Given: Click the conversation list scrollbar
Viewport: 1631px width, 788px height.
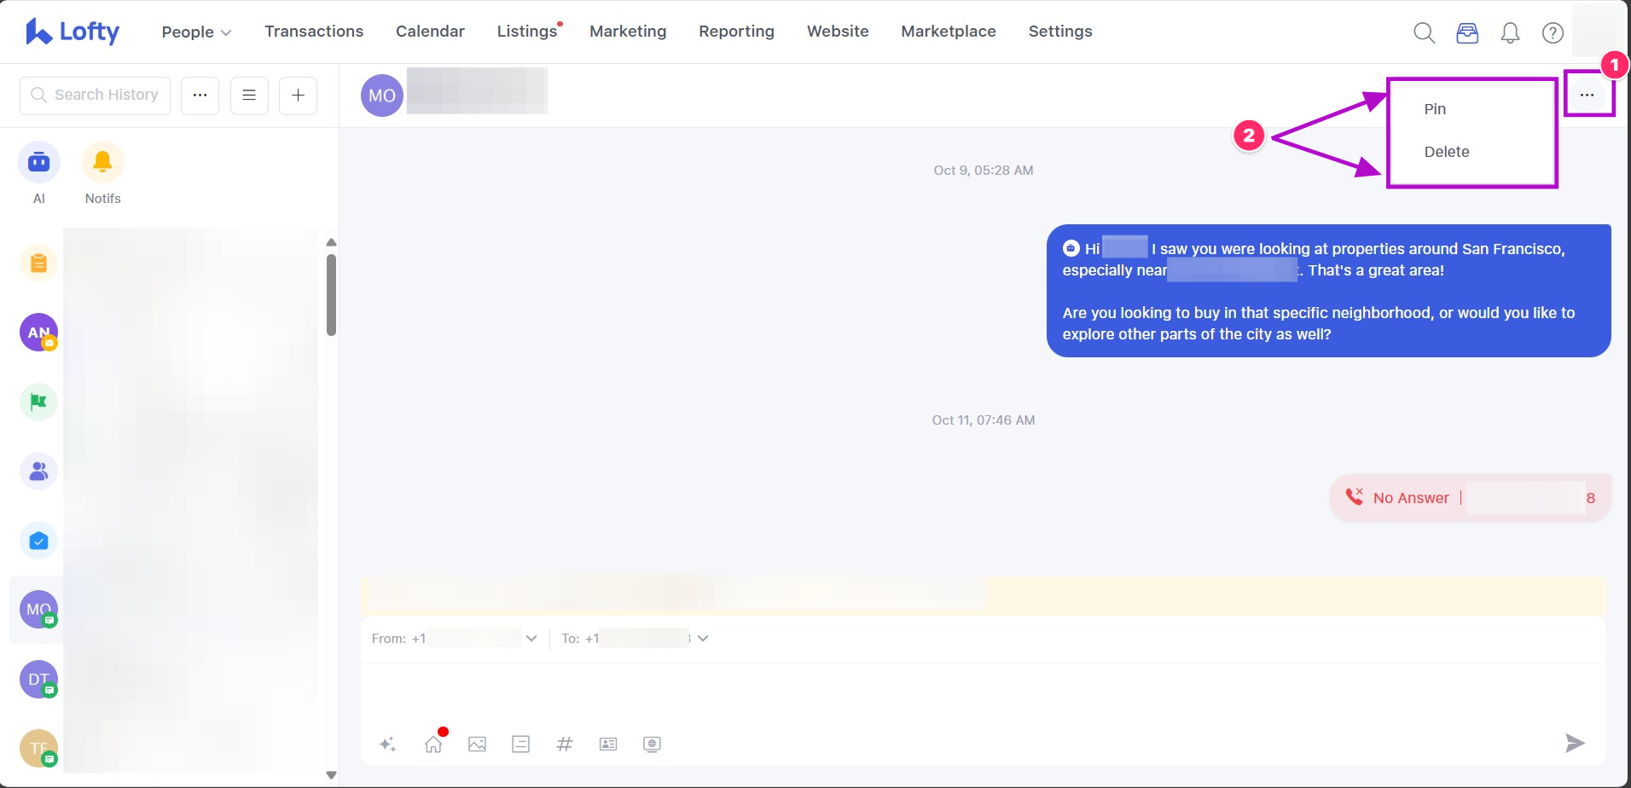Looking at the screenshot, I should [331, 295].
